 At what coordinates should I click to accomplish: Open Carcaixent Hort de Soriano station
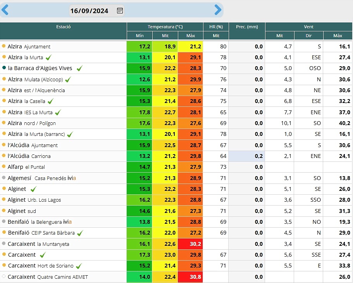(41, 266)
